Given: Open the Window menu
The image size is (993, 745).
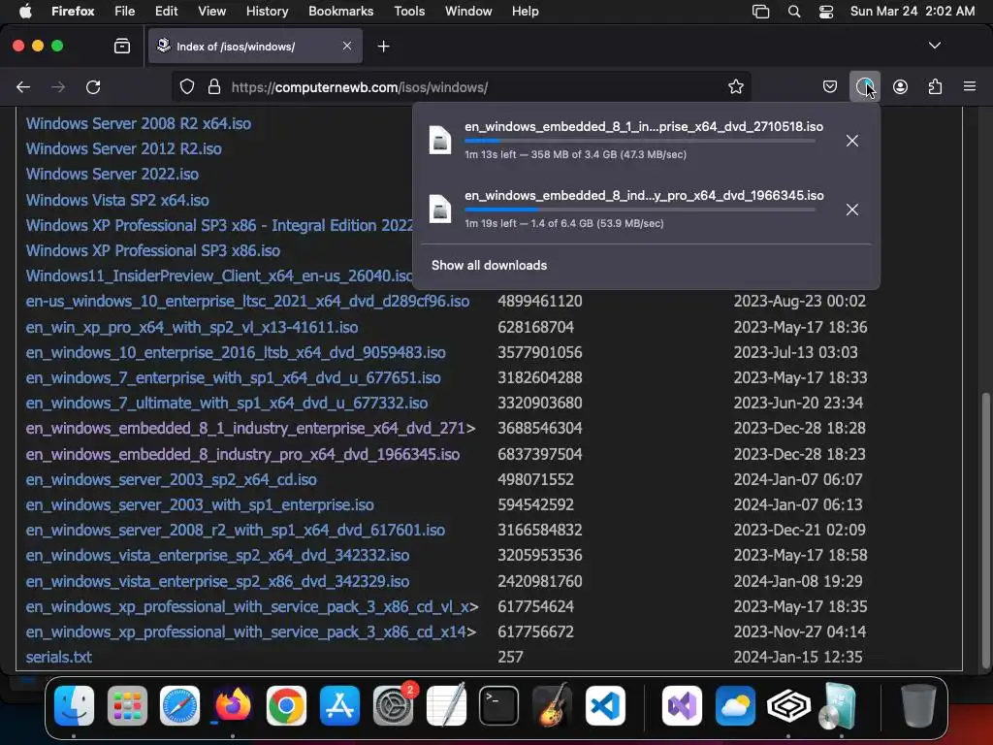Looking at the screenshot, I should coord(468,12).
